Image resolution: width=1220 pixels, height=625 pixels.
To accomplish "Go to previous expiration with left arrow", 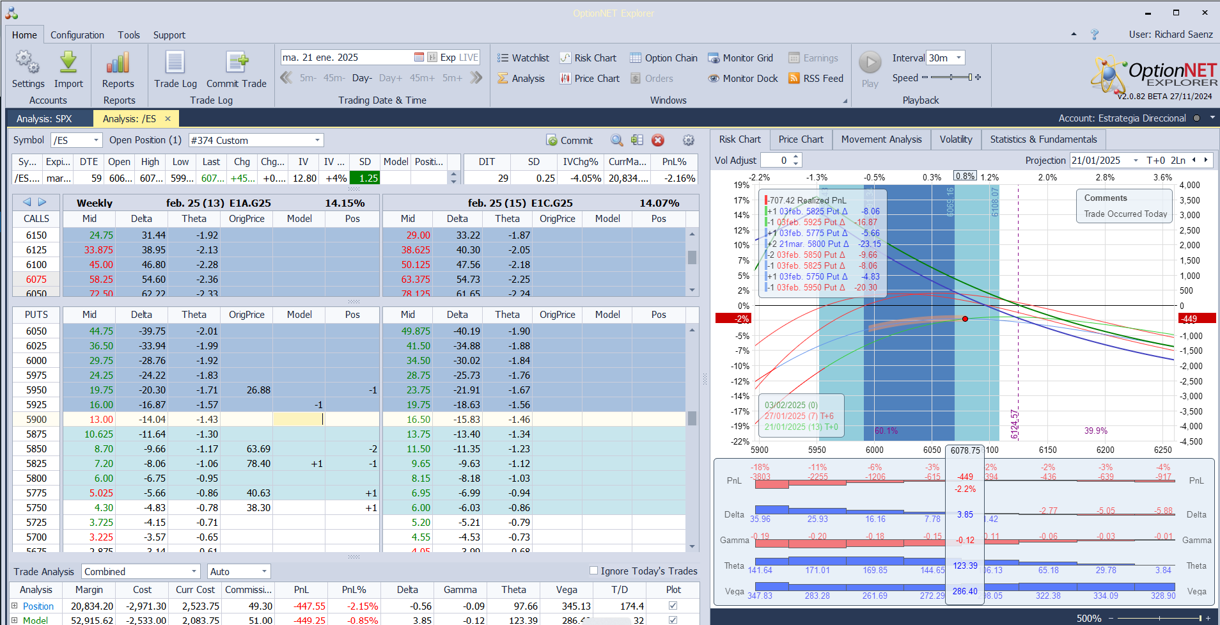I will coord(27,202).
